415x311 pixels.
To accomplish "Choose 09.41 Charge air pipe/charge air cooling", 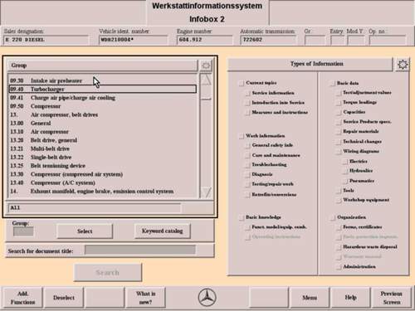I will [x=103, y=98].
